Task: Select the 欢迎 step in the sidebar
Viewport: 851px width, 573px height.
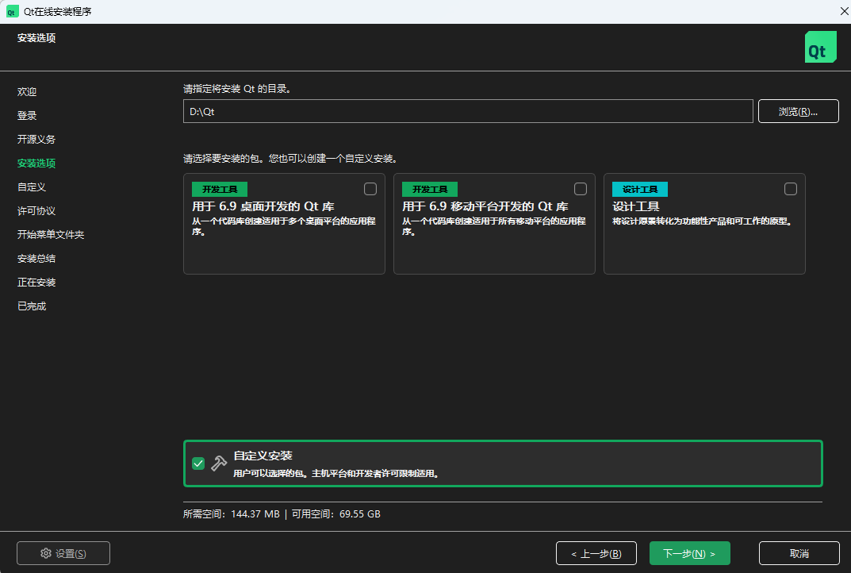Action: pyautogui.click(x=27, y=92)
